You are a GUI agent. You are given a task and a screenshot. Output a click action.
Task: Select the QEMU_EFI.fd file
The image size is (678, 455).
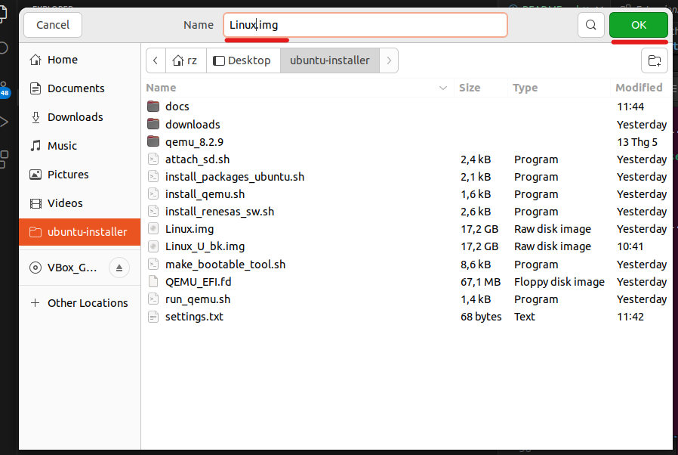tap(198, 282)
